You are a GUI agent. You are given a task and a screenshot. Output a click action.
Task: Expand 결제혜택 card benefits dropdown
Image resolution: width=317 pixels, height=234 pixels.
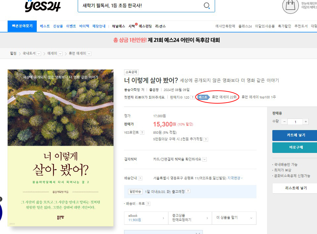tap(204, 160)
